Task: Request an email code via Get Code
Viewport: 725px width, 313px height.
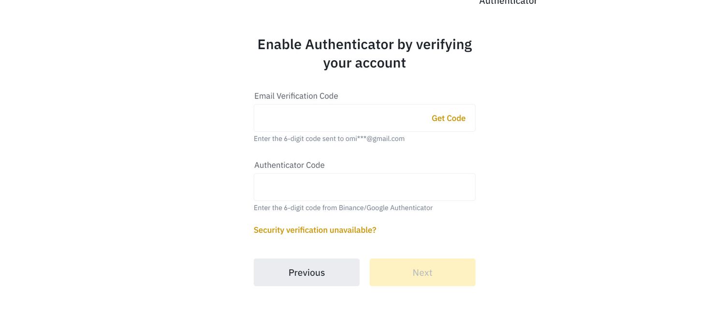Action: pyautogui.click(x=448, y=118)
